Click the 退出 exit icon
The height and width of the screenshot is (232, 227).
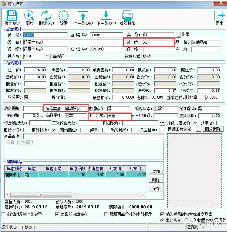219,16
